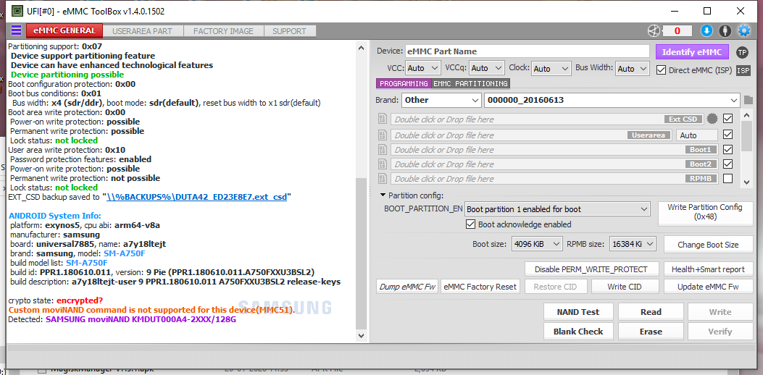Select the PROGRAMMING sub-tab
The image size is (763, 375).
pyautogui.click(x=404, y=84)
